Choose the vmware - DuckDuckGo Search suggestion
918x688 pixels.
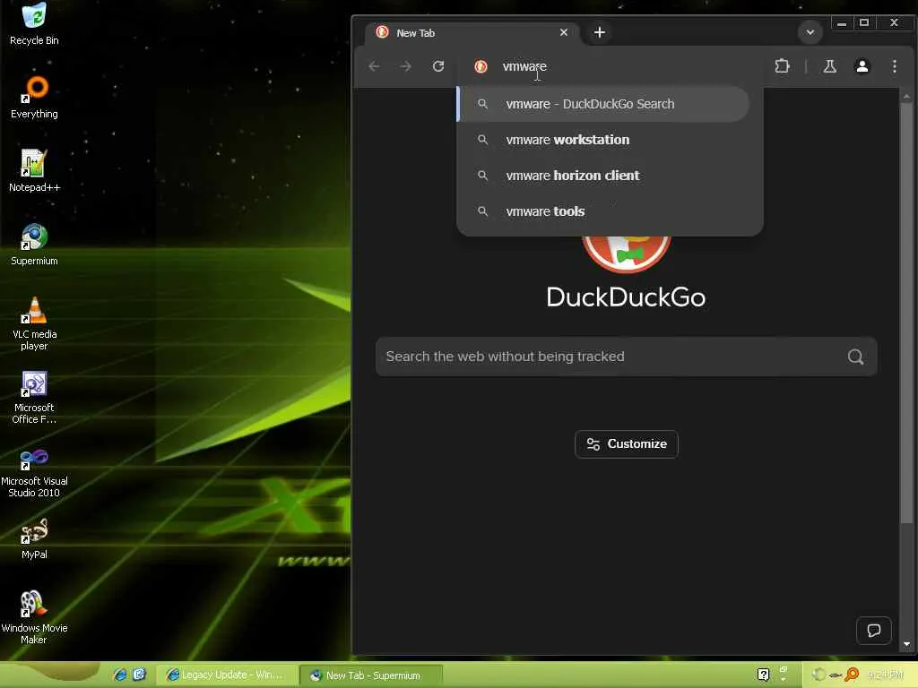(603, 104)
